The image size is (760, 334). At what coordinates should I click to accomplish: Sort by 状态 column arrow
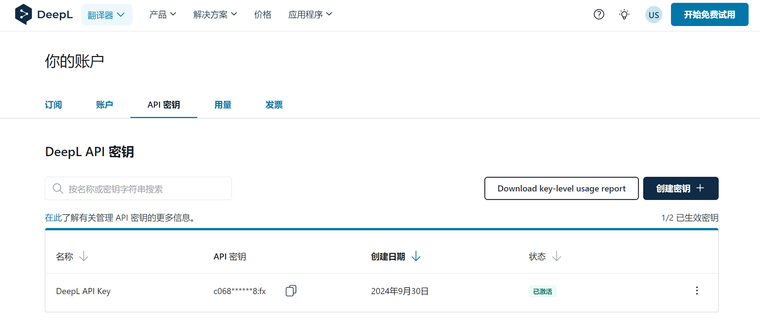[x=557, y=256]
